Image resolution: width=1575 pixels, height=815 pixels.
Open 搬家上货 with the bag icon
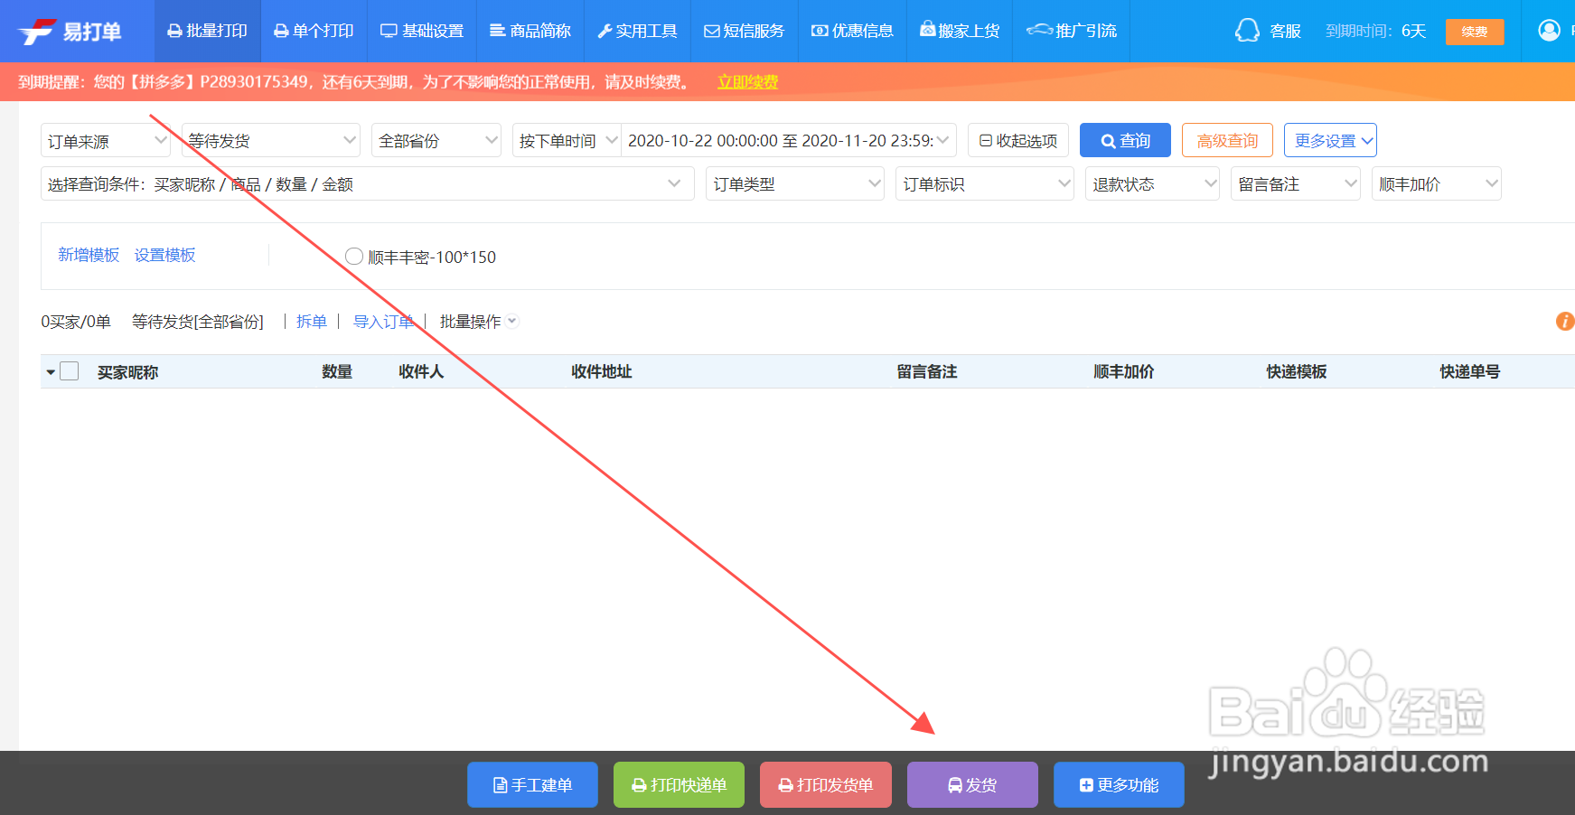tap(960, 30)
